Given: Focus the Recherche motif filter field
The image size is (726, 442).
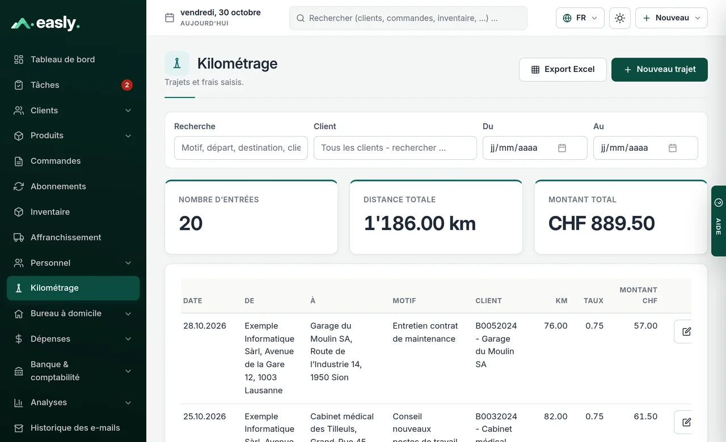Looking at the screenshot, I should 241,148.
